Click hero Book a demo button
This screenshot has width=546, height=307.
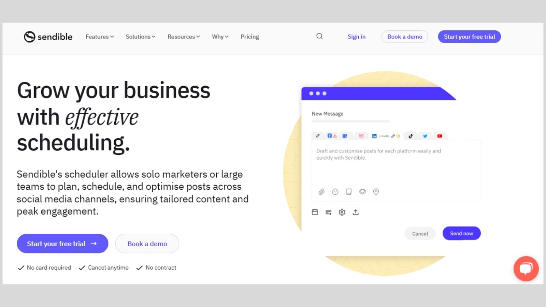pyautogui.click(x=147, y=244)
